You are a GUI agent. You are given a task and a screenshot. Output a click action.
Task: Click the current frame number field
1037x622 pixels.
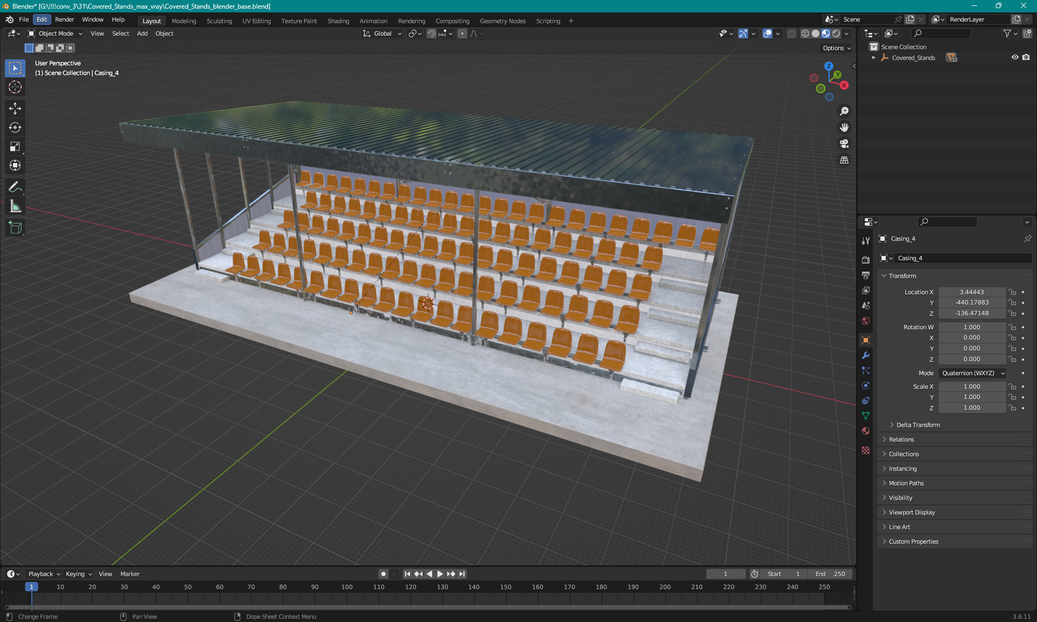click(x=725, y=574)
